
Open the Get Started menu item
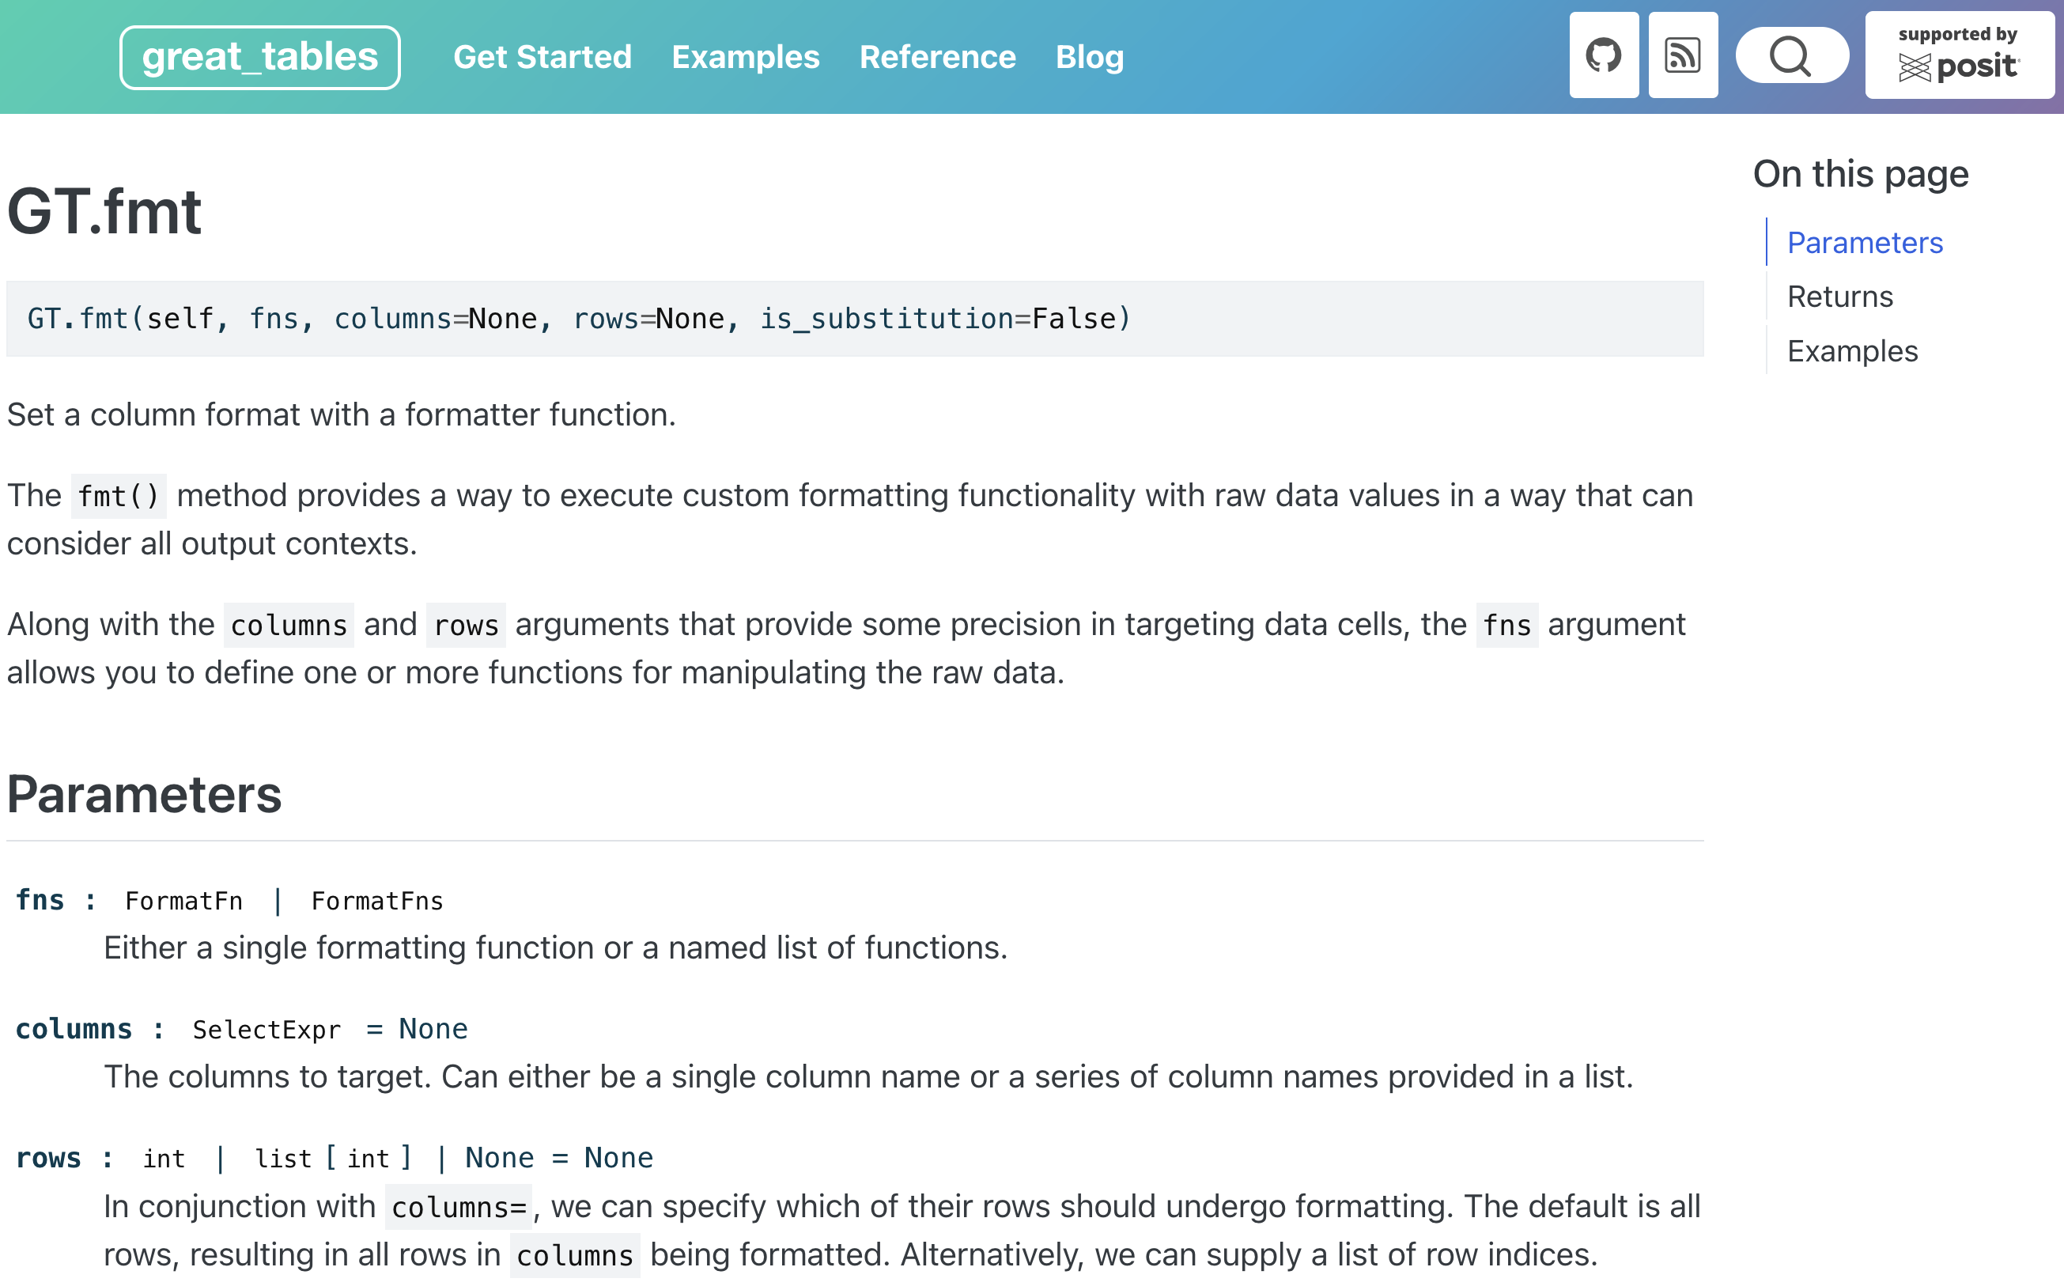[542, 57]
